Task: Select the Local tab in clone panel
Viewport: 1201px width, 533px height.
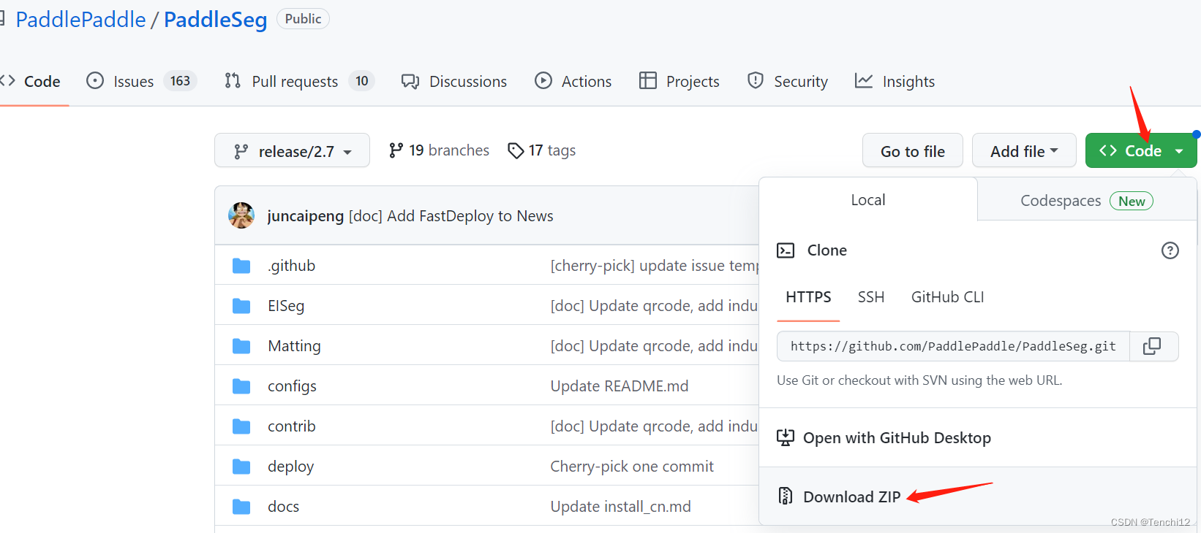Action: click(867, 199)
